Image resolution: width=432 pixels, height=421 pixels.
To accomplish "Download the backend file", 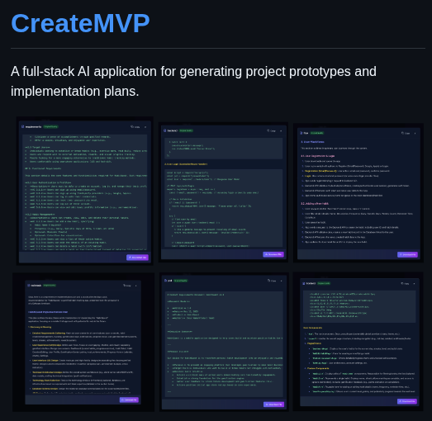I will click(x=273, y=254).
